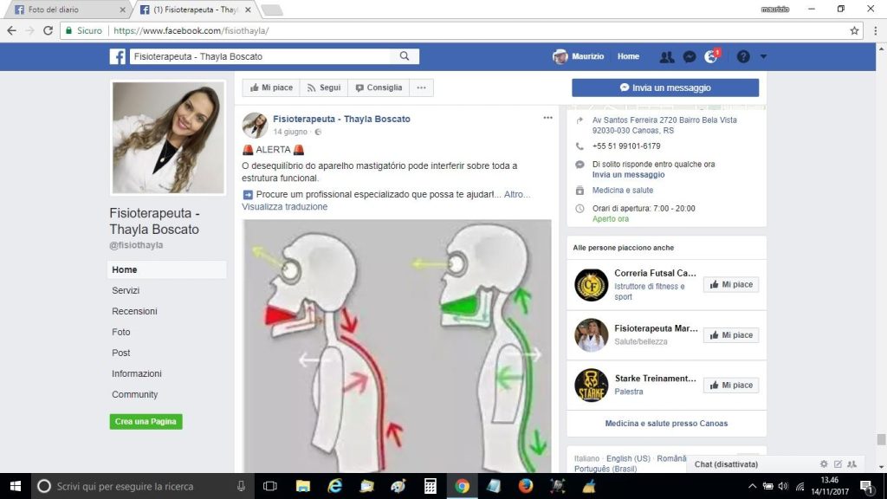Open post options three-dots menu

[x=547, y=118]
